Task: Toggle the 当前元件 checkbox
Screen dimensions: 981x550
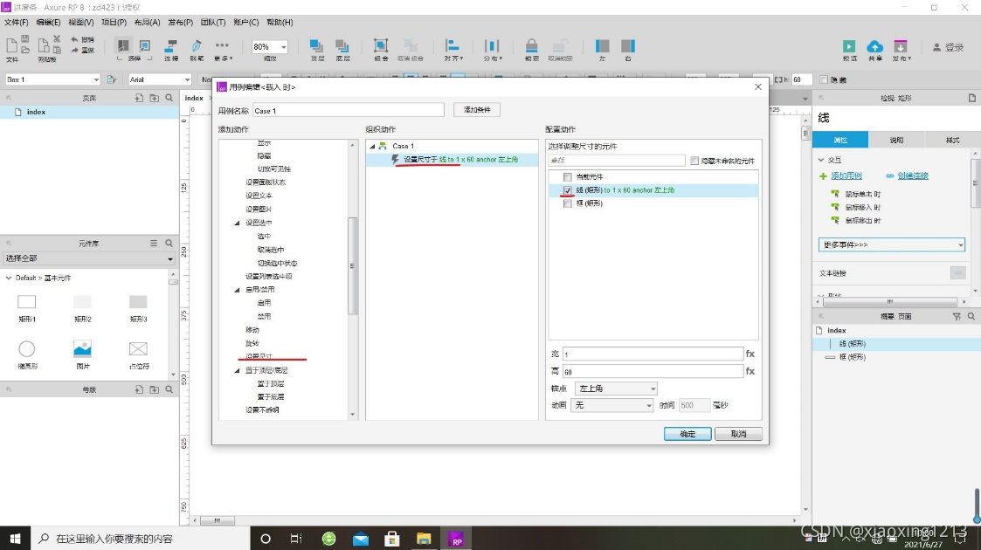Action: (568, 177)
